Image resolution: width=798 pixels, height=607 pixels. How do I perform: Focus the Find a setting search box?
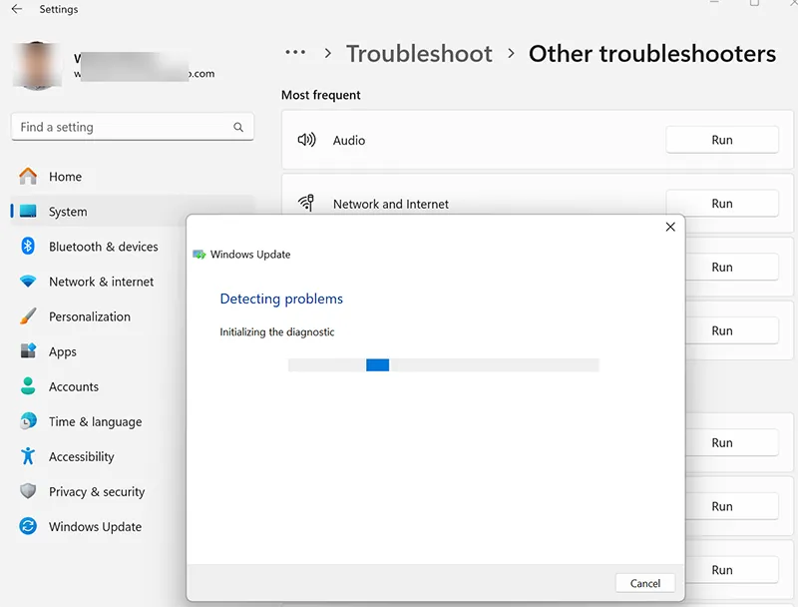[133, 127]
